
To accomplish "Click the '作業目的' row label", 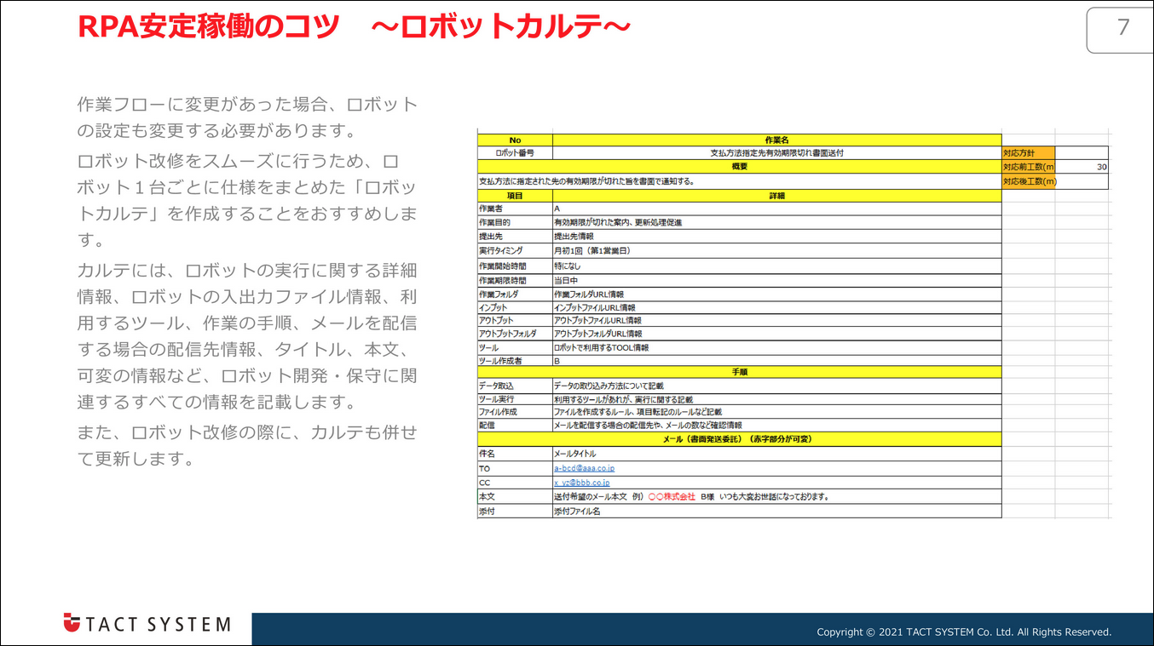I will (515, 222).
